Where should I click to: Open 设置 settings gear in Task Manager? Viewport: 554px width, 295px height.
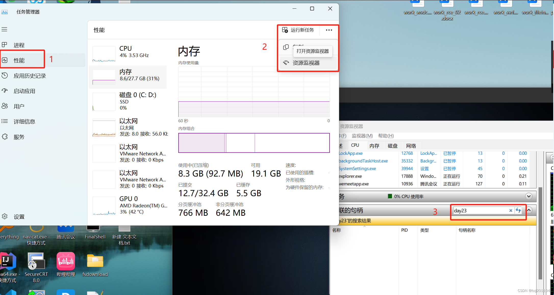(x=5, y=217)
